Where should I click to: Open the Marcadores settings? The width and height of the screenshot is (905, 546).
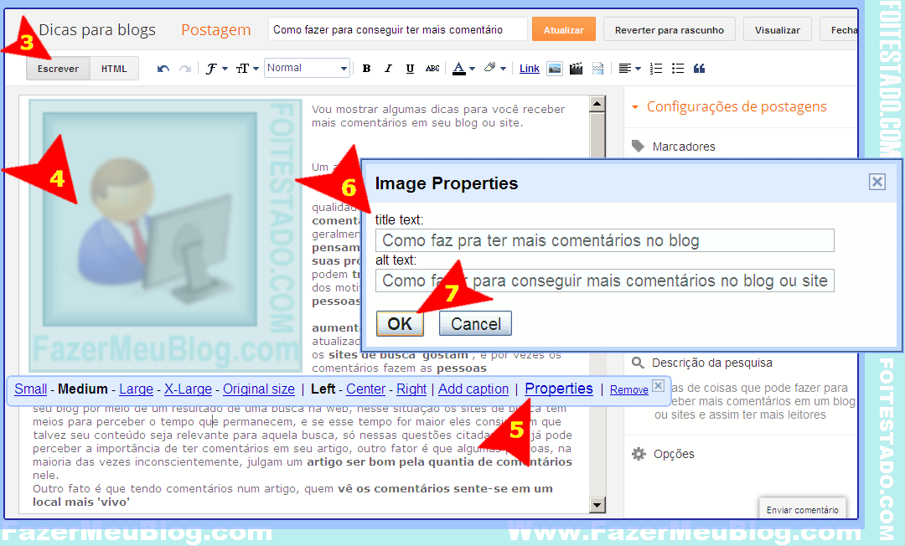tap(674, 147)
